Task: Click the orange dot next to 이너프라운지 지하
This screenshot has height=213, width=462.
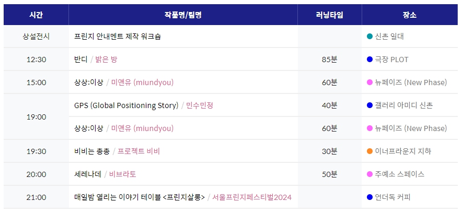Action: (x=370, y=151)
